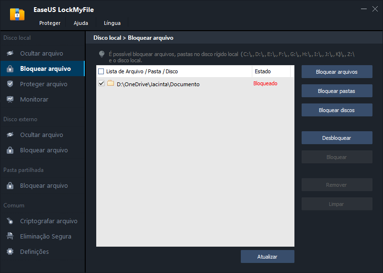The height and width of the screenshot is (273, 383).
Task: Click the Remover button
Action: [337, 185]
